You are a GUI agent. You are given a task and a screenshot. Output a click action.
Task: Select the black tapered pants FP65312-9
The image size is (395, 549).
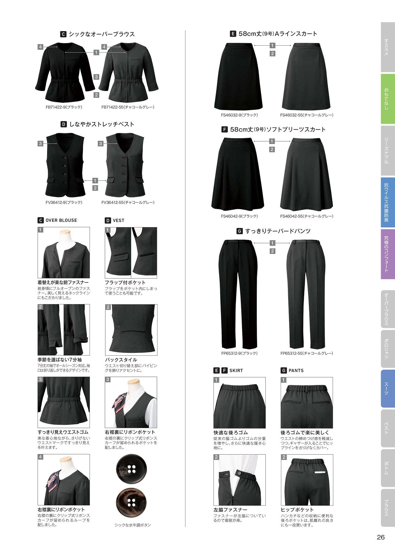[x=238, y=294]
